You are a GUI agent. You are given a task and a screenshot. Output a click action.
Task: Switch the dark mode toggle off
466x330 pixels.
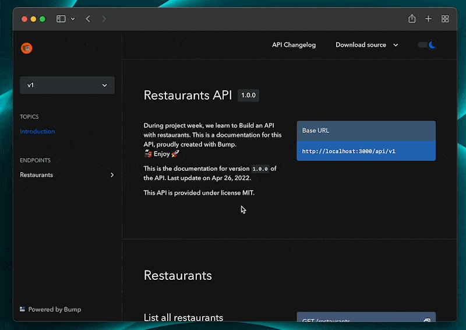tap(427, 45)
